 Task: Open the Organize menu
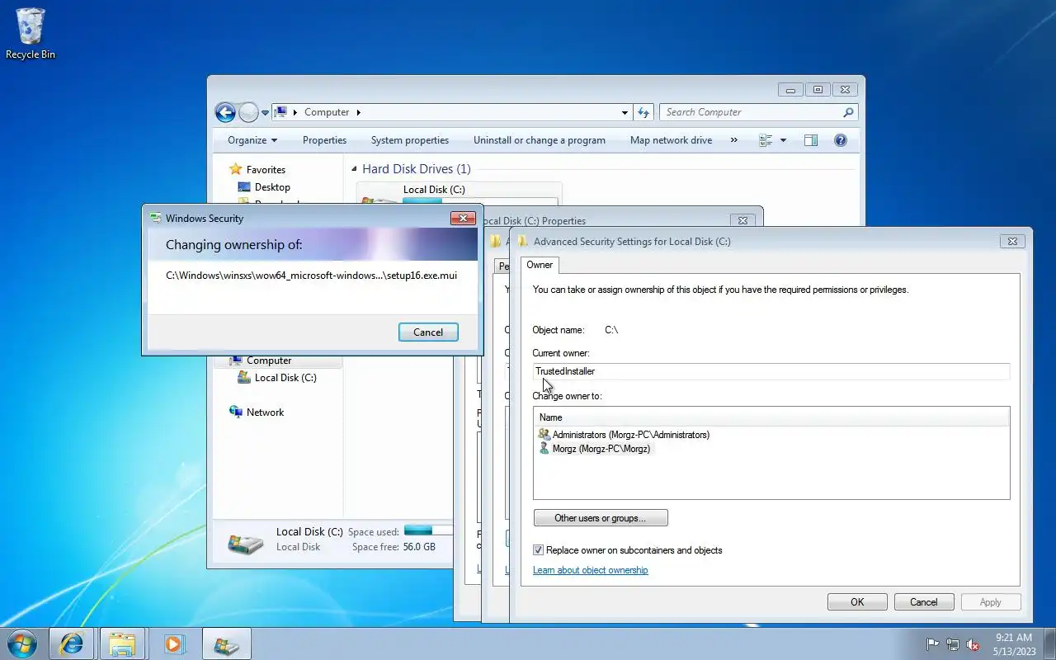tap(252, 140)
